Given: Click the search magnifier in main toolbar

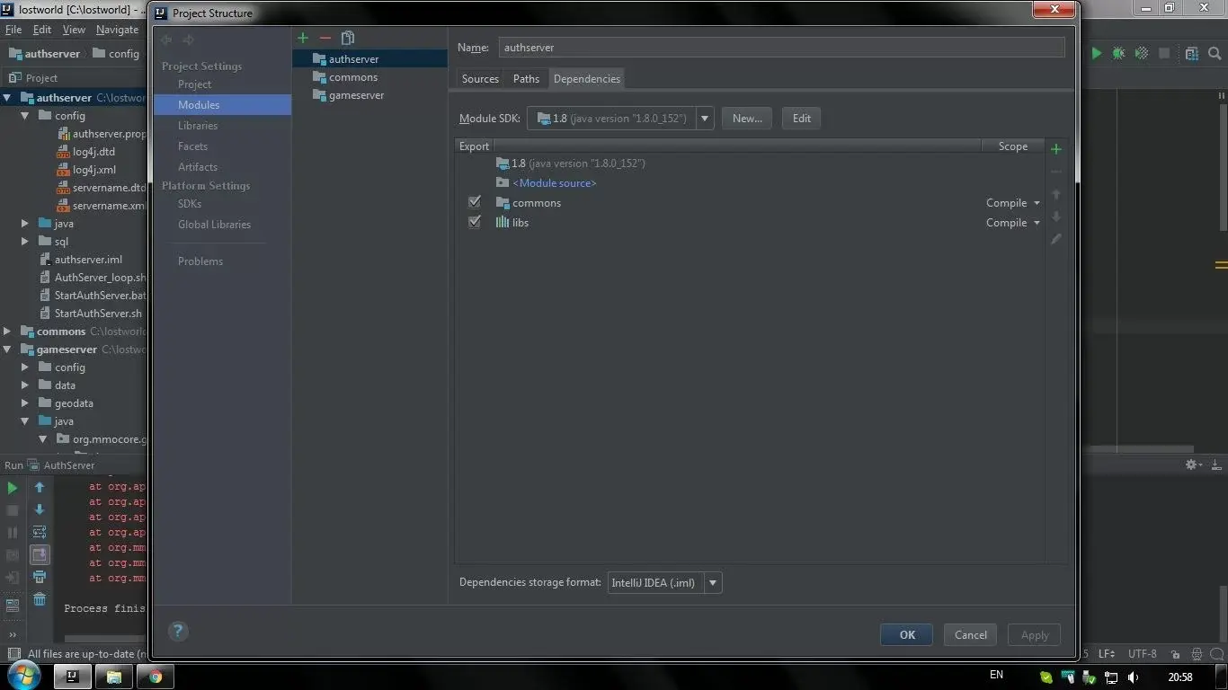Looking at the screenshot, I should pos(1215,54).
